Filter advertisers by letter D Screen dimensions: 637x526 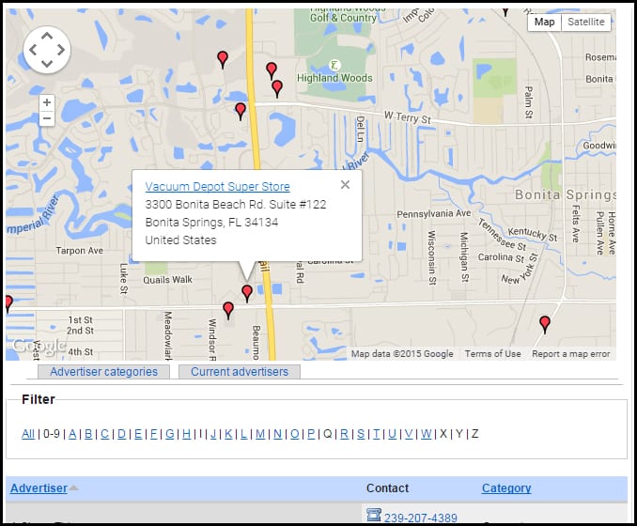[x=121, y=434]
